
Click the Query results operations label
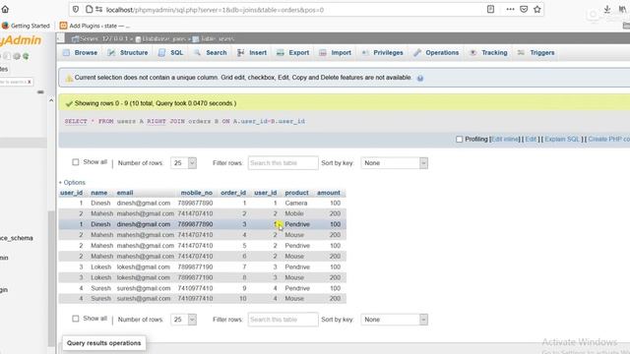click(x=104, y=343)
